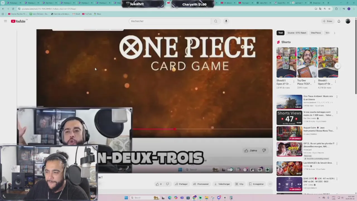Open taskbar clock showing 6:02 AM
Screen dimensions: 357x201
coord(350,198)
